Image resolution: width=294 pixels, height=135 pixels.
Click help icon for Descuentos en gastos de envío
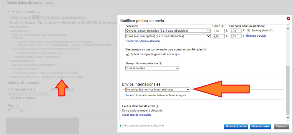[205, 50]
